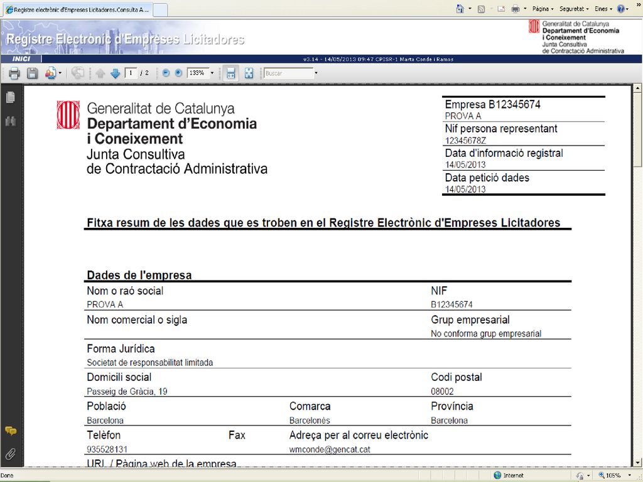Open the Seguretat menu
Image resolution: width=643 pixels, height=482 pixels.
click(x=574, y=9)
